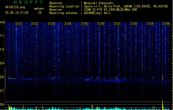Click the 2128 time marker
Screen dimensions: 173x110
(134, 24)
